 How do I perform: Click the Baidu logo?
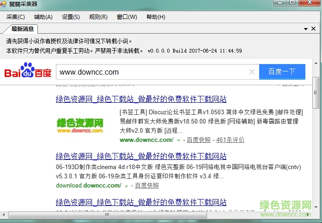[28, 70]
